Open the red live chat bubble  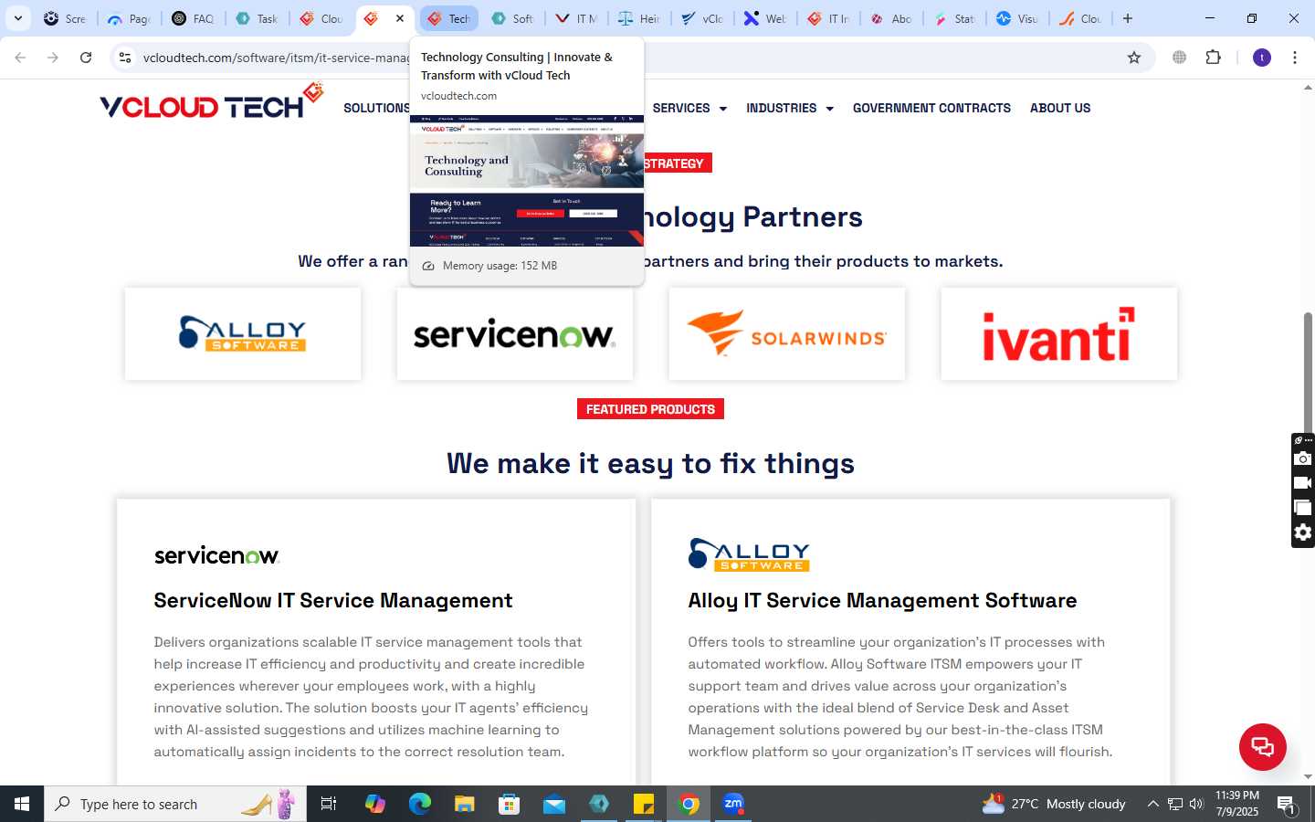coord(1263,746)
